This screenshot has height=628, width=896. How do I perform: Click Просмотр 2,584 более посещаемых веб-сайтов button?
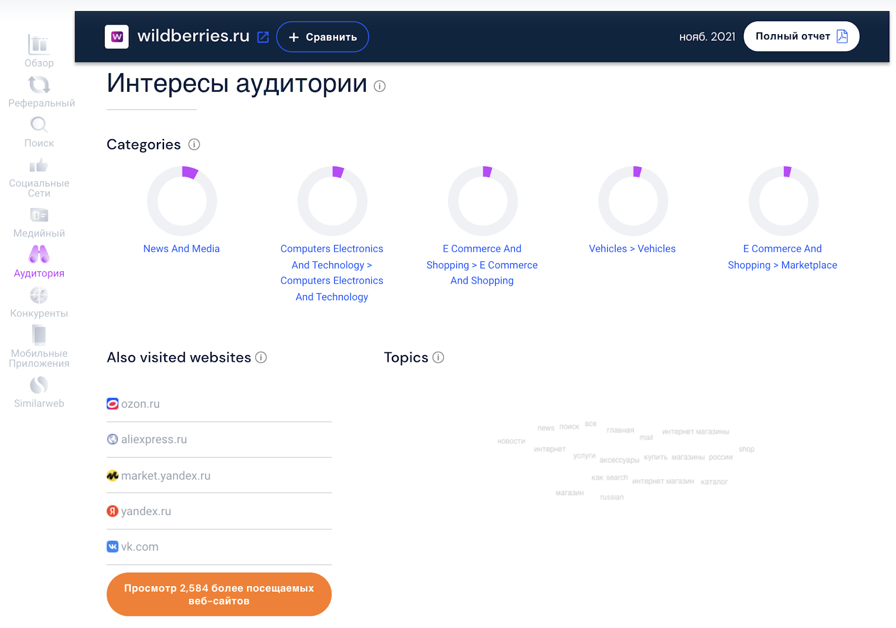click(219, 594)
